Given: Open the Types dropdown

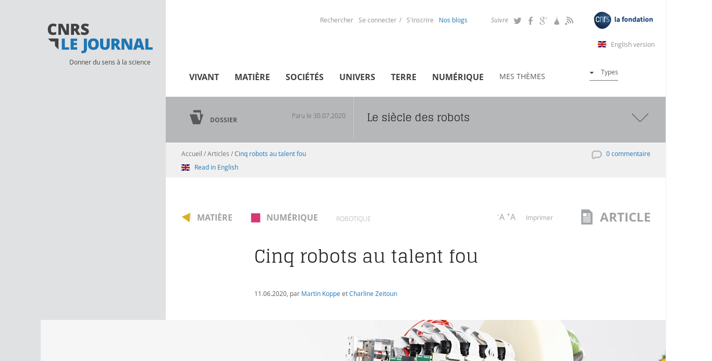Looking at the screenshot, I should tap(604, 72).
